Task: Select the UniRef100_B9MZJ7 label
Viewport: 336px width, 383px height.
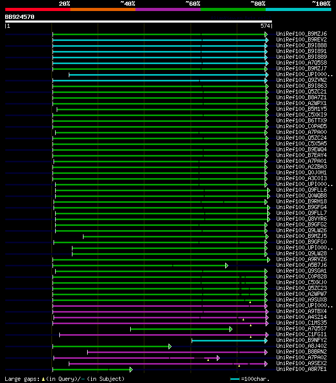Action: pos(301,68)
